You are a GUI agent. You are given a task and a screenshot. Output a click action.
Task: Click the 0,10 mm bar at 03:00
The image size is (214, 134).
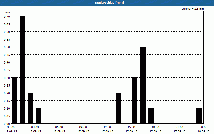38,116
